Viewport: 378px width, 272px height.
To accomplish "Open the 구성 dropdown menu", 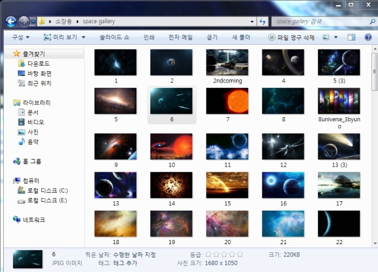I will point(21,38).
